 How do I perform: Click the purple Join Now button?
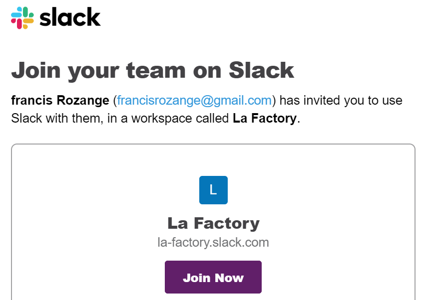[213, 277]
